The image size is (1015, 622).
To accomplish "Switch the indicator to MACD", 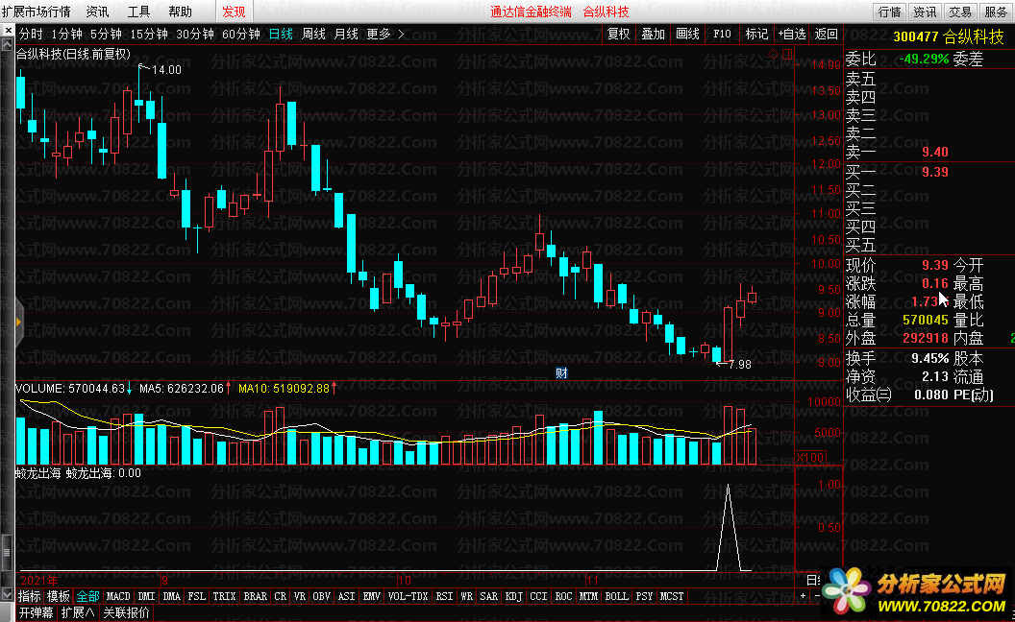I will 118,596.
